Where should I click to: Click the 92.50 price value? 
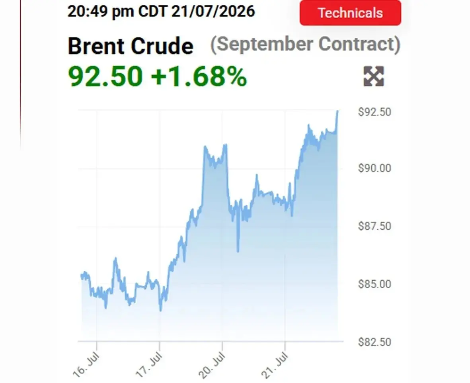point(105,76)
